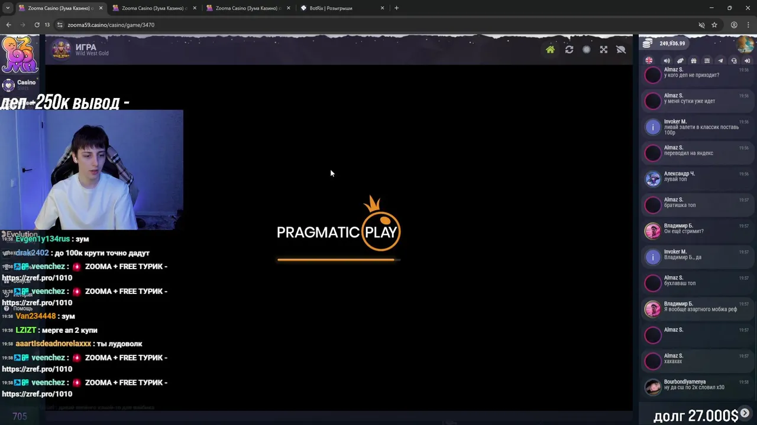Go forward in browser history
Screen dimensions: 757x425
click(x=22, y=25)
